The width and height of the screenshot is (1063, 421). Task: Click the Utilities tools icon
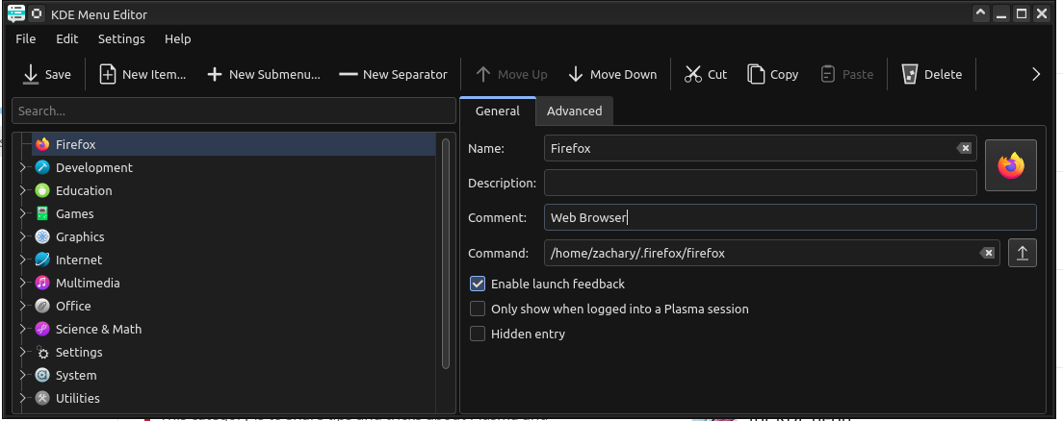coord(42,398)
